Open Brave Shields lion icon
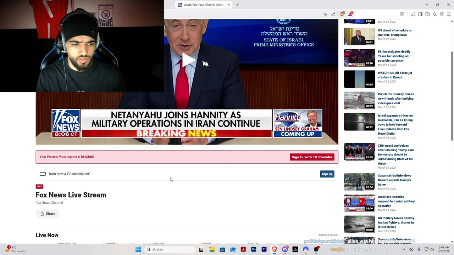454x255 pixels. point(342,14)
